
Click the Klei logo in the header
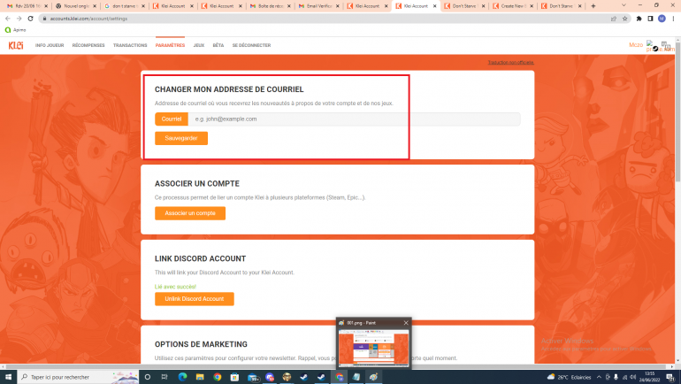point(15,45)
